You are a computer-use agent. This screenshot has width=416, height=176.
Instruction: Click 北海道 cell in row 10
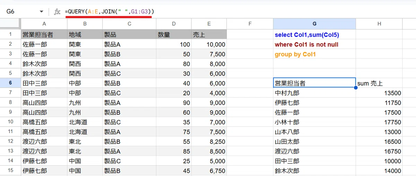point(85,122)
